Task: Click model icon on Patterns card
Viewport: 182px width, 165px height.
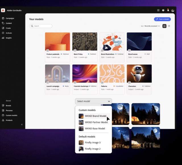Action: pos(102,83)
